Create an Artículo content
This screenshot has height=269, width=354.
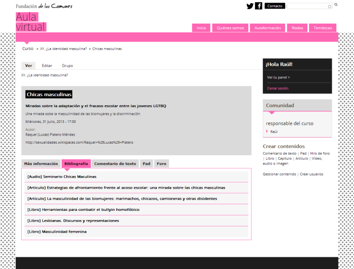coord(301,158)
